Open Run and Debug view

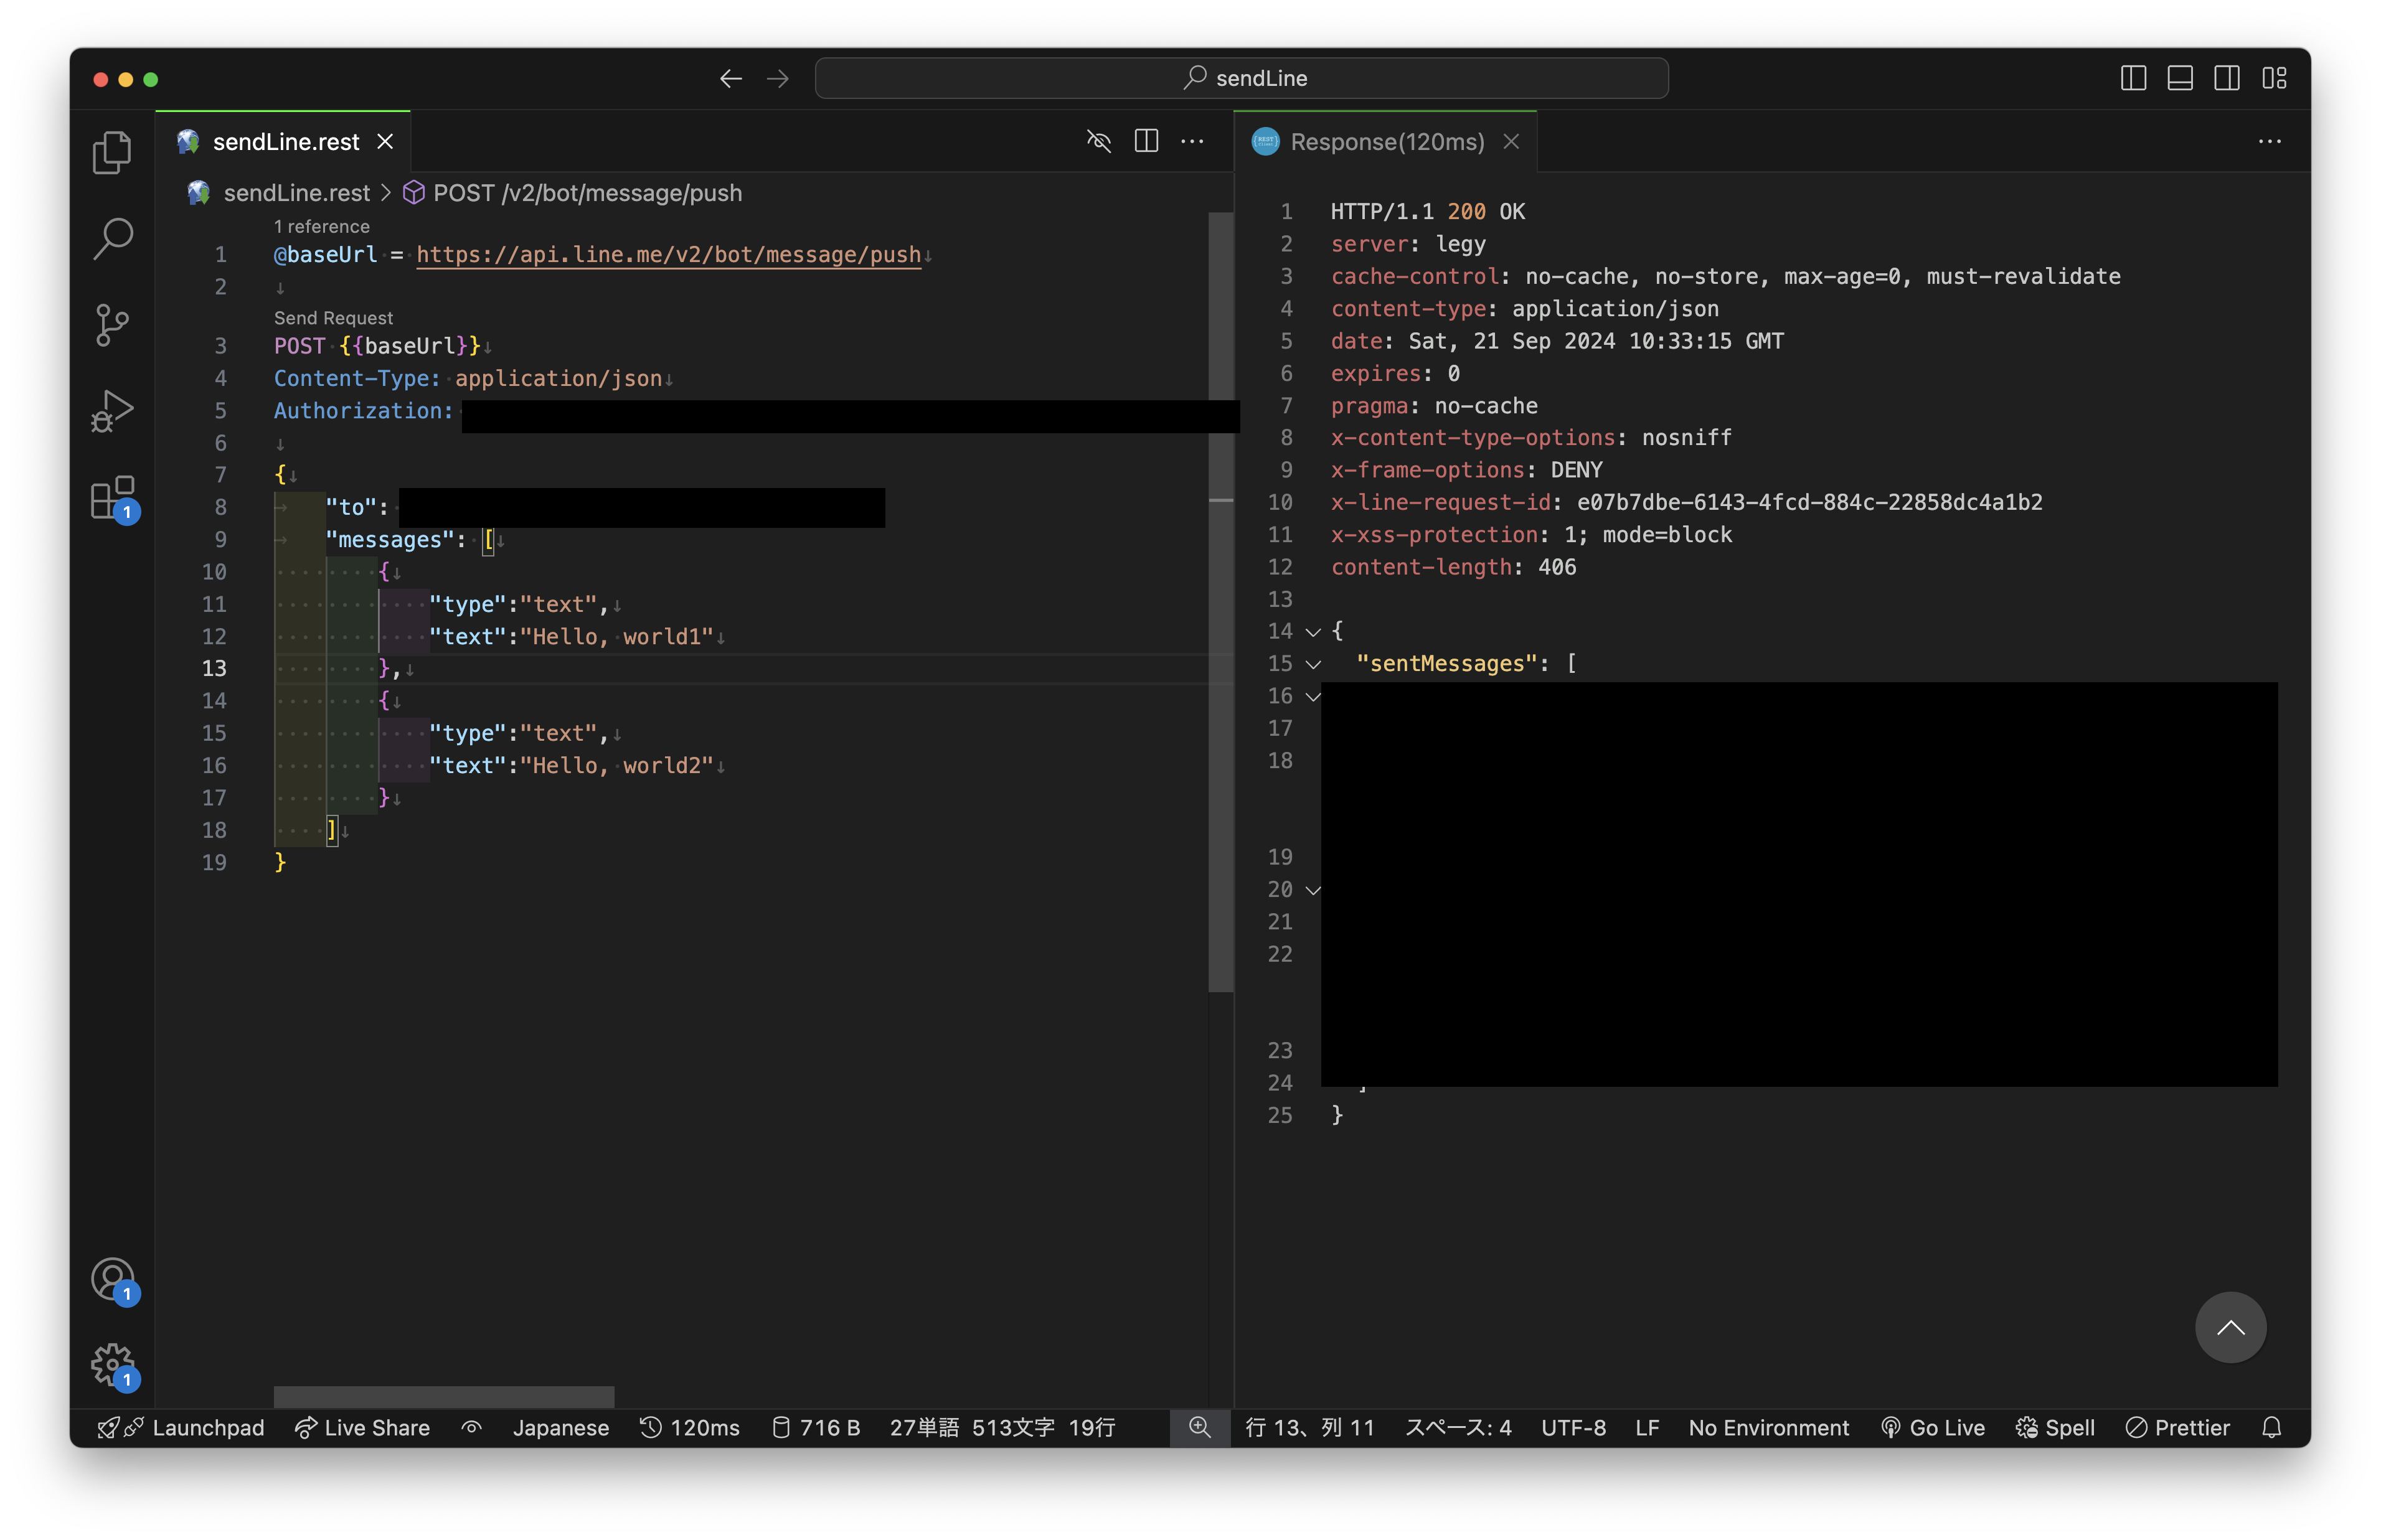click(112, 411)
